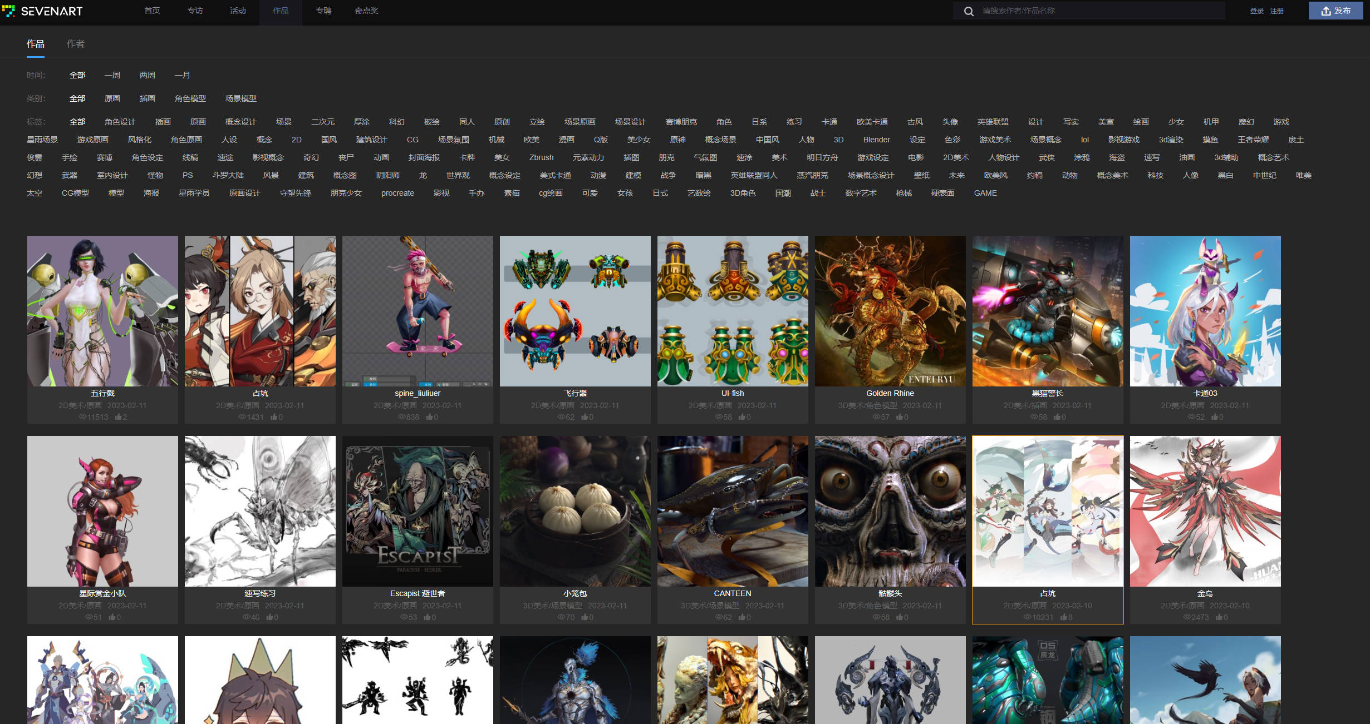The width and height of the screenshot is (1370, 724).
Task: Open the spine_liuliuer artwork thumbnail
Action: [418, 311]
